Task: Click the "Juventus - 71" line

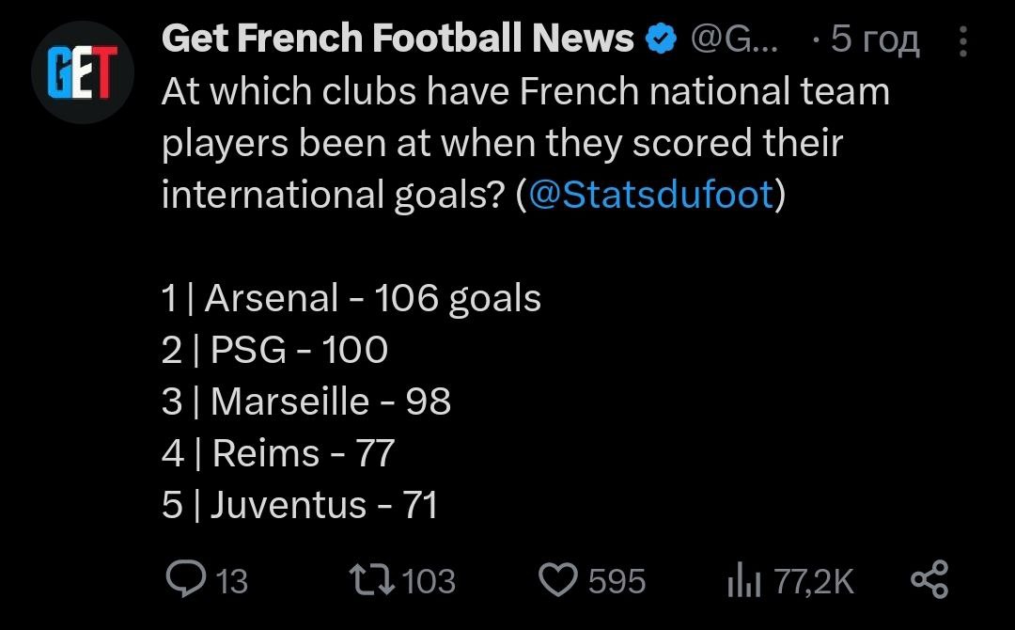Action: pos(300,505)
